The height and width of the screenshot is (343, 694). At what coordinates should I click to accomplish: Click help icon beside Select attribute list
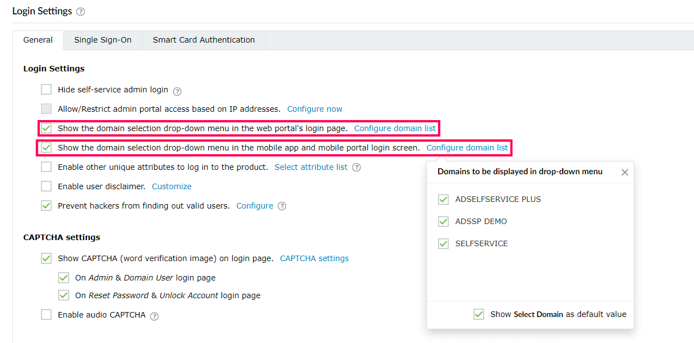(x=357, y=168)
